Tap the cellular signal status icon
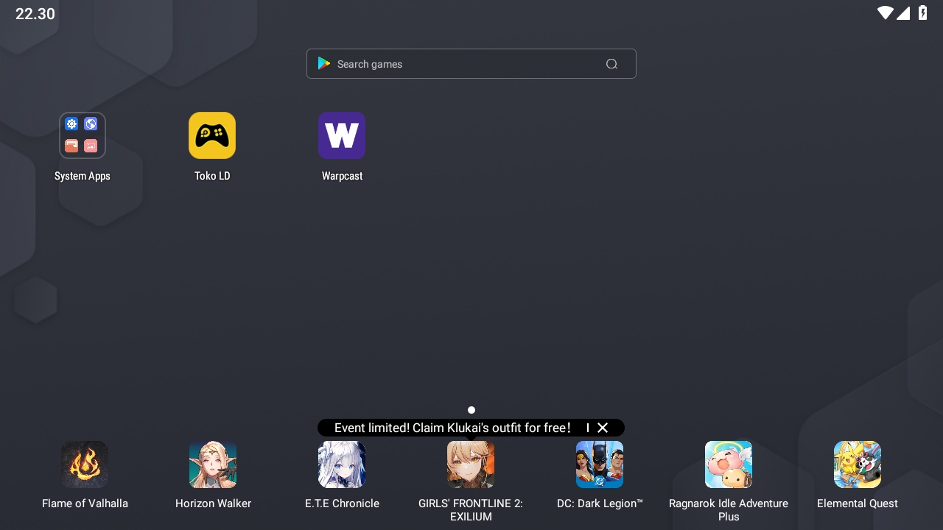The image size is (943, 530). pos(903,13)
